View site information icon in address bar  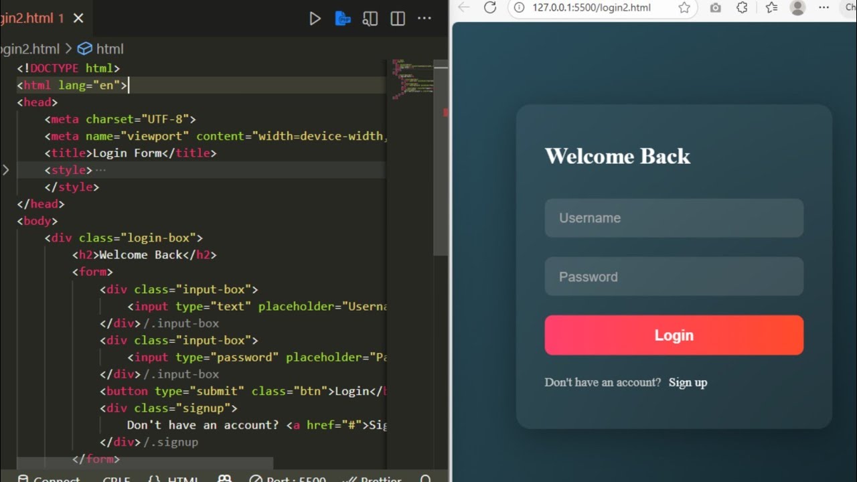520,7
